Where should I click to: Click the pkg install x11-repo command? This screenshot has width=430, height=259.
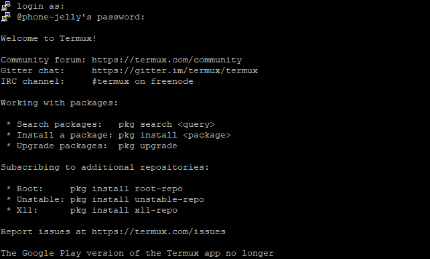[x=124, y=211]
